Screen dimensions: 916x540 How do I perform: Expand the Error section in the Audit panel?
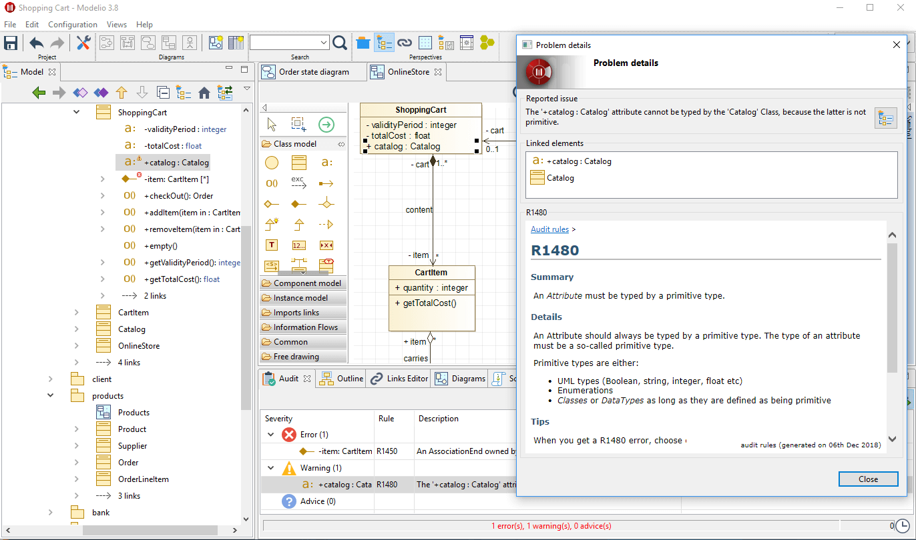[x=272, y=434]
